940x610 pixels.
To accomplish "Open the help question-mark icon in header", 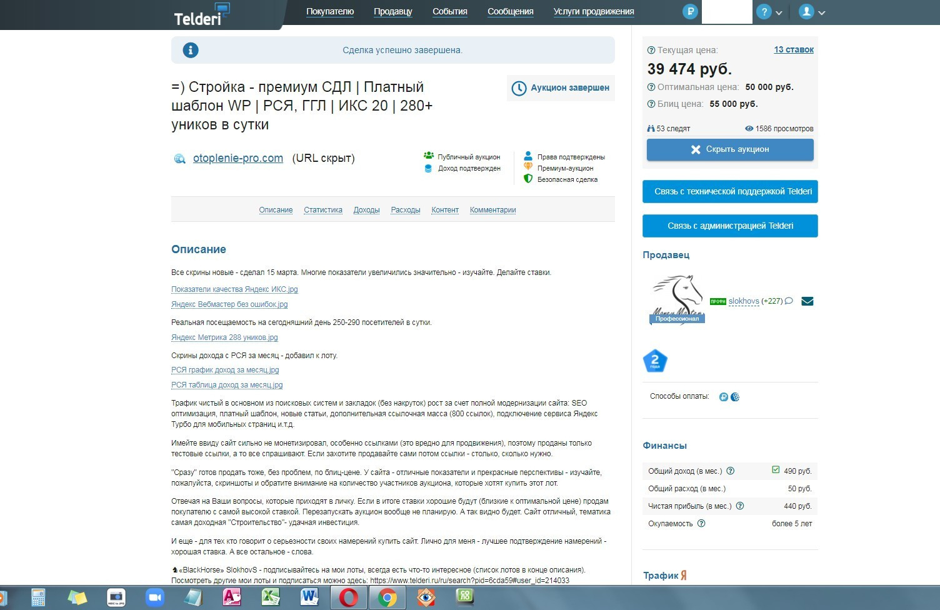I will point(764,12).
